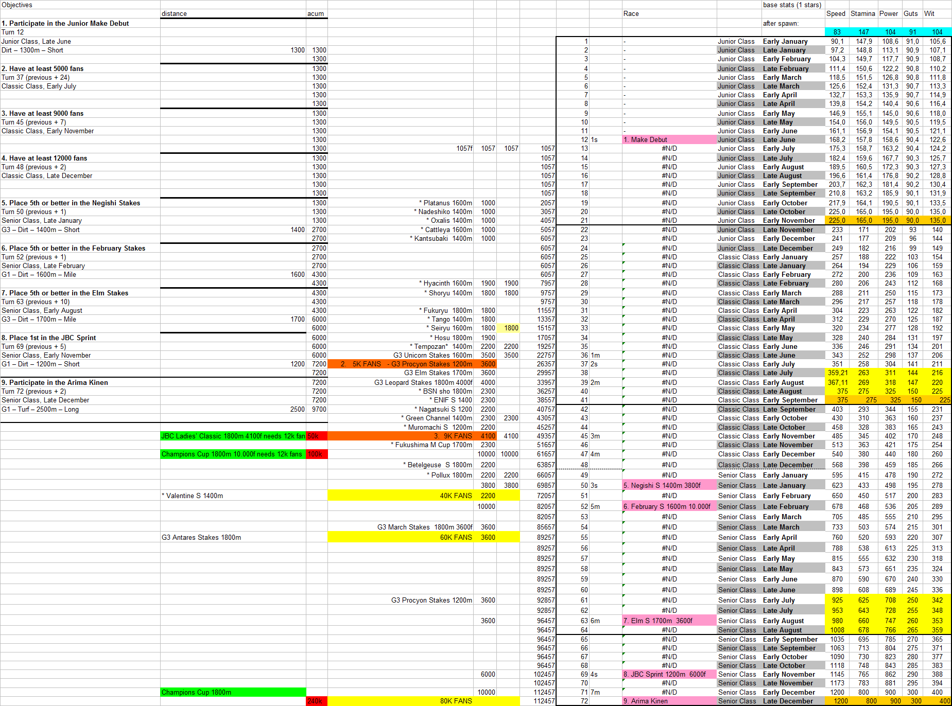Click green 'JBC Ladies' Classic 1800m' cell
Image resolution: width=952 pixels, height=706 pixels.
click(x=233, y=436)
